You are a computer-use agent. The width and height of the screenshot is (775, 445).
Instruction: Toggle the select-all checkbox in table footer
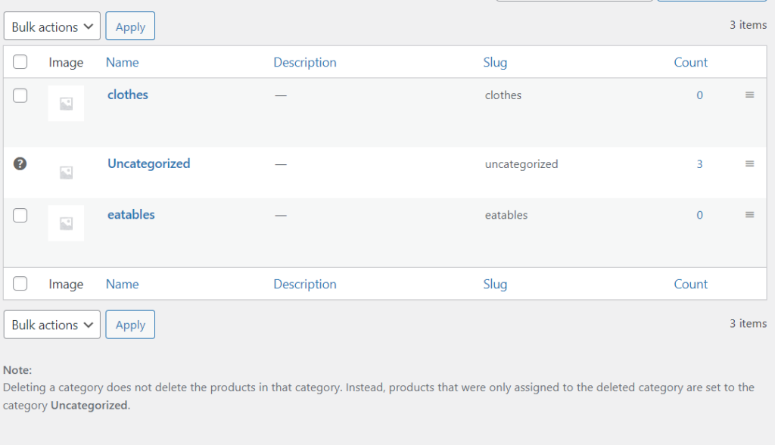pos(20,284)
